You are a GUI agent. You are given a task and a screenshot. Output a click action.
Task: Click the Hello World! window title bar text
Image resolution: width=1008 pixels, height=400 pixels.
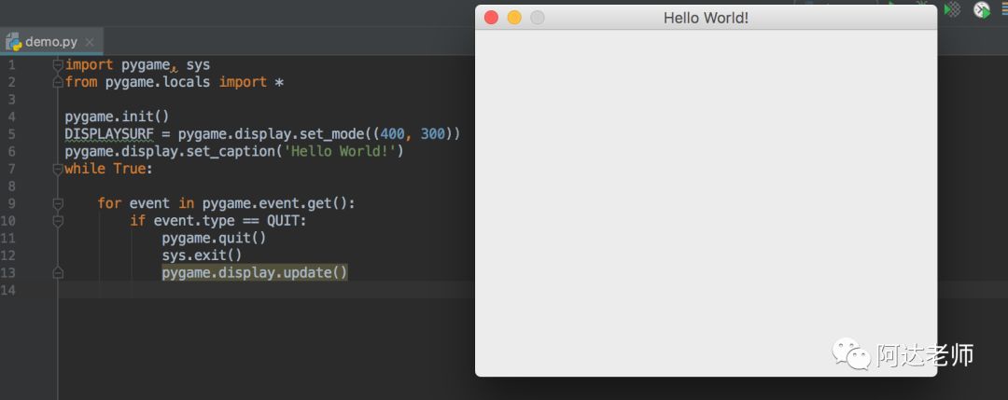706,18
